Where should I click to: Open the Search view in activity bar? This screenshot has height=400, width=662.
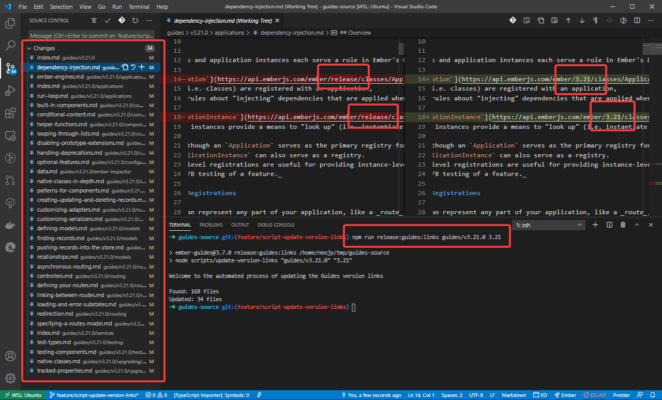(x=10, y=46)
